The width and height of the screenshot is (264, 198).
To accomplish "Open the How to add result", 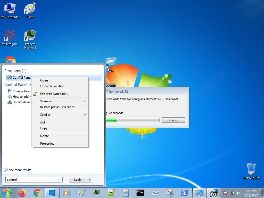I will (x=19, y=97).
